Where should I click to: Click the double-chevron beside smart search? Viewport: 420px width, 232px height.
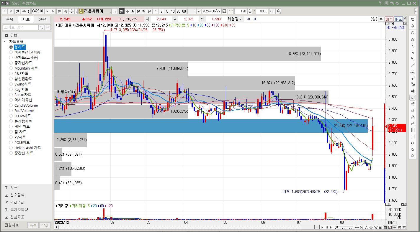click(48, 27)
